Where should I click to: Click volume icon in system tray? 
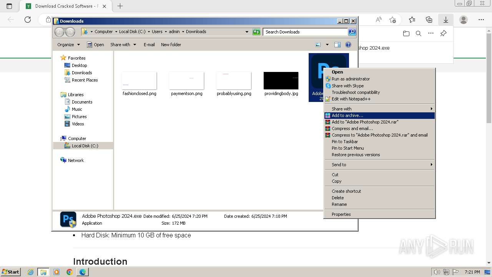437,272
